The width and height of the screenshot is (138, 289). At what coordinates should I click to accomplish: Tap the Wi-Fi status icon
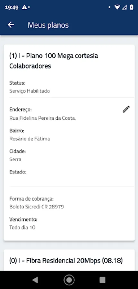[x=117, y=7]
